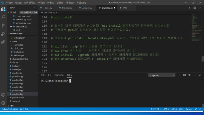Image resolution: width=204 pixels, height=115 pixels.
Task: Open the Problems panel tab
Action: pos(43,75)
